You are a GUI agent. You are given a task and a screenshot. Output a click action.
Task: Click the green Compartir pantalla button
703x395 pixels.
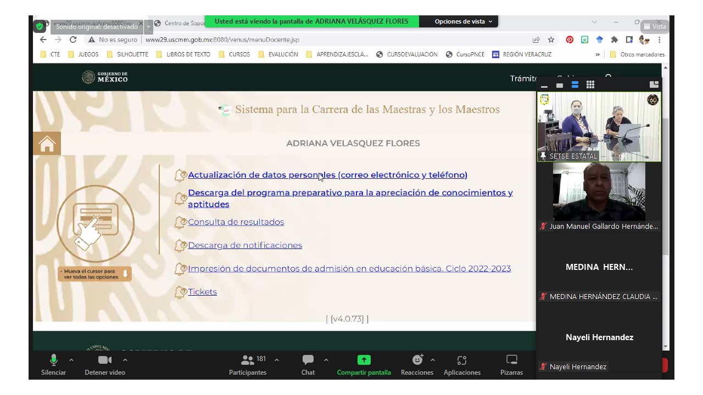[x=364, y=365]
